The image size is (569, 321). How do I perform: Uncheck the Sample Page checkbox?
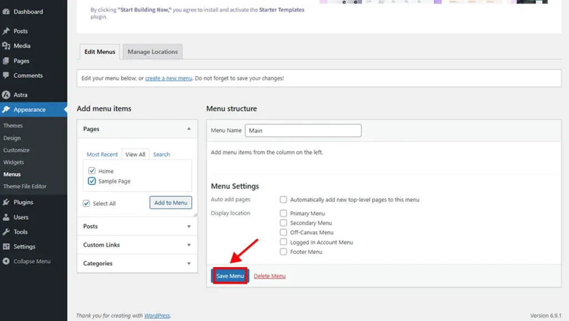(x=92, y=181)
